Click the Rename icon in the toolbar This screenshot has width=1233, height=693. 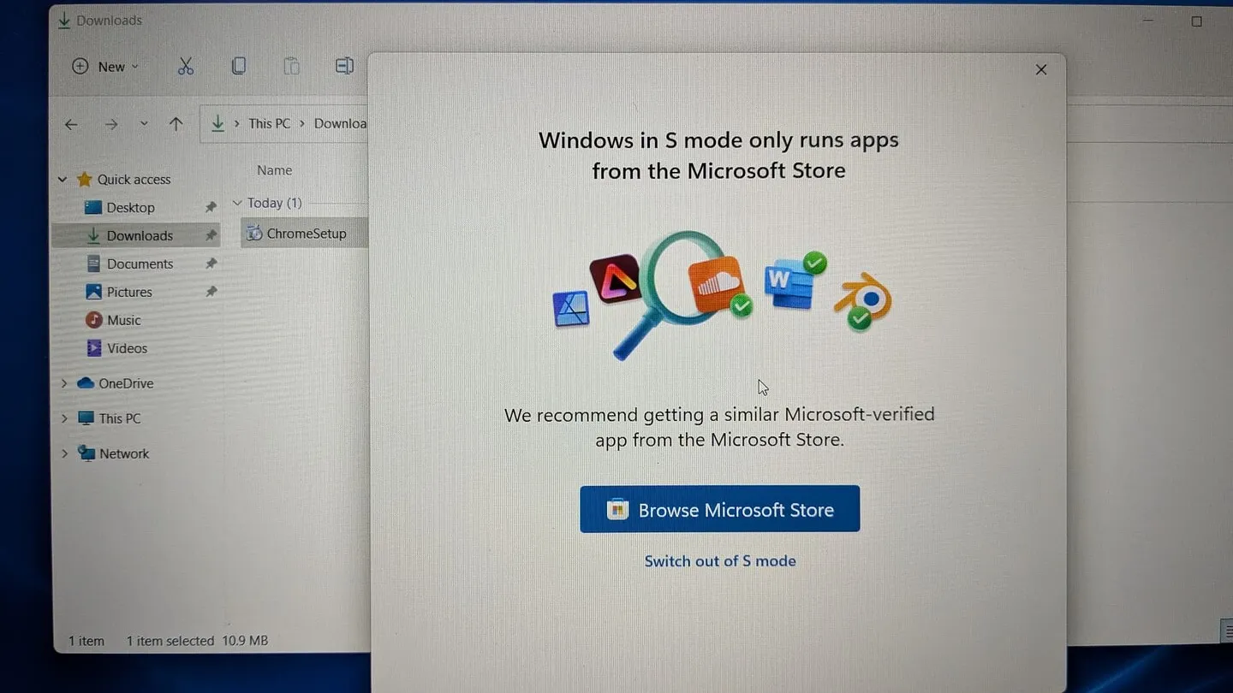pyautogui.click(x=344, y=66)
